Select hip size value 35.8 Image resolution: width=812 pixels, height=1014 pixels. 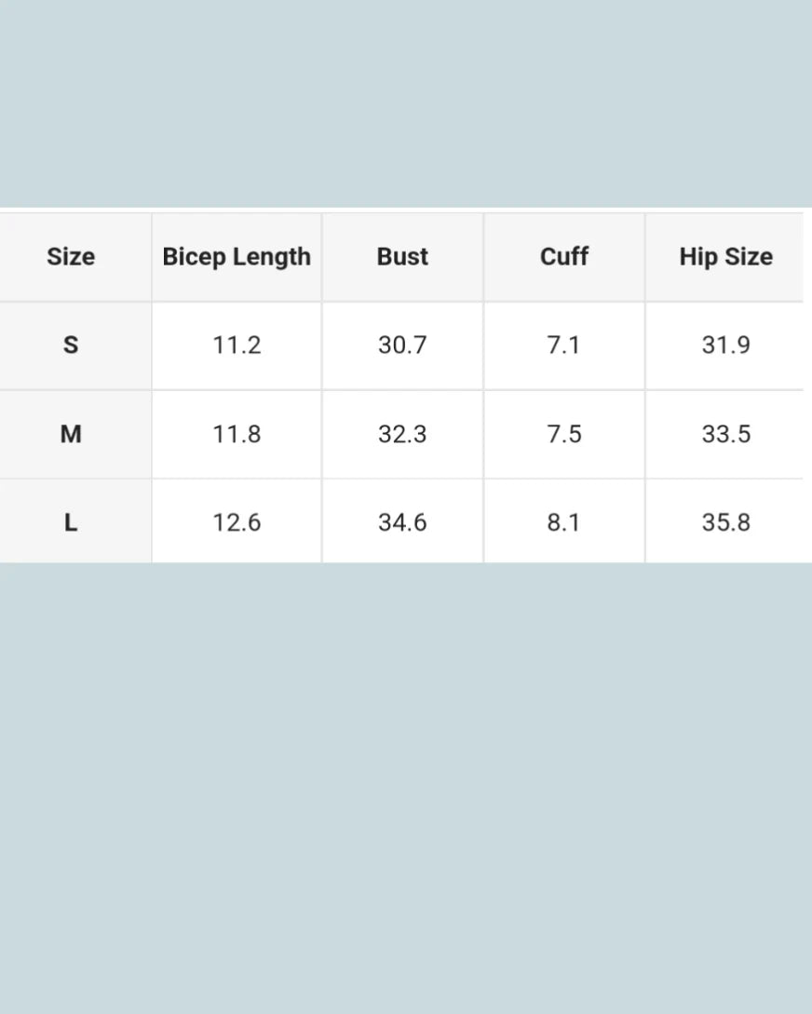click(725, 522)
